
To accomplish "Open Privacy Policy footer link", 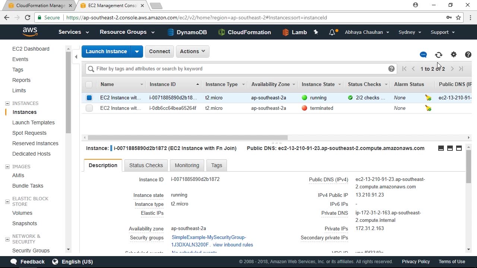I will [416, 262].
